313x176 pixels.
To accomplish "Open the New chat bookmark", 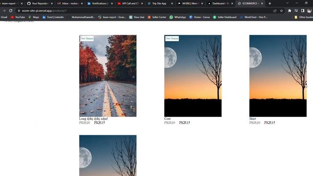I will coord(137,17).
